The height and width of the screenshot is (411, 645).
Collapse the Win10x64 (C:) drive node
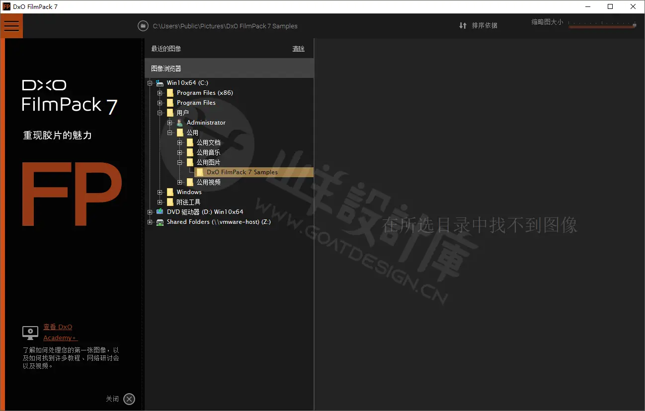[x=150, y=83]
